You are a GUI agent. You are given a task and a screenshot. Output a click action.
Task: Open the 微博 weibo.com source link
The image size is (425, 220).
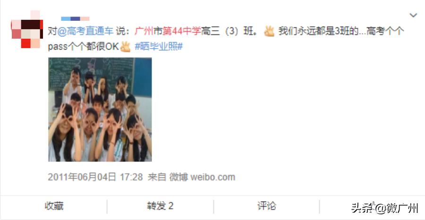coord(202,177)
